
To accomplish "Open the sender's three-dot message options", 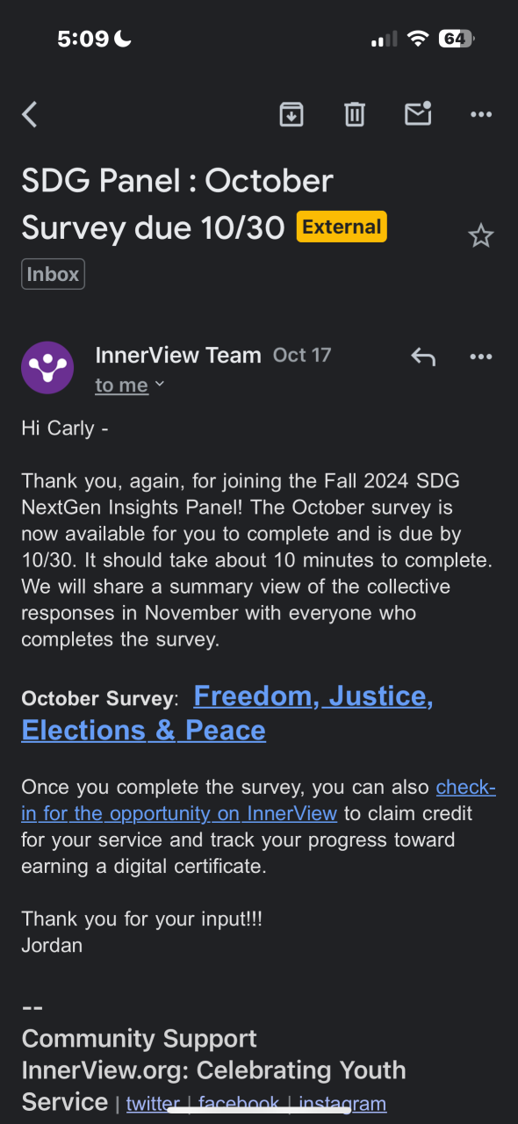I will coord(481,356).
